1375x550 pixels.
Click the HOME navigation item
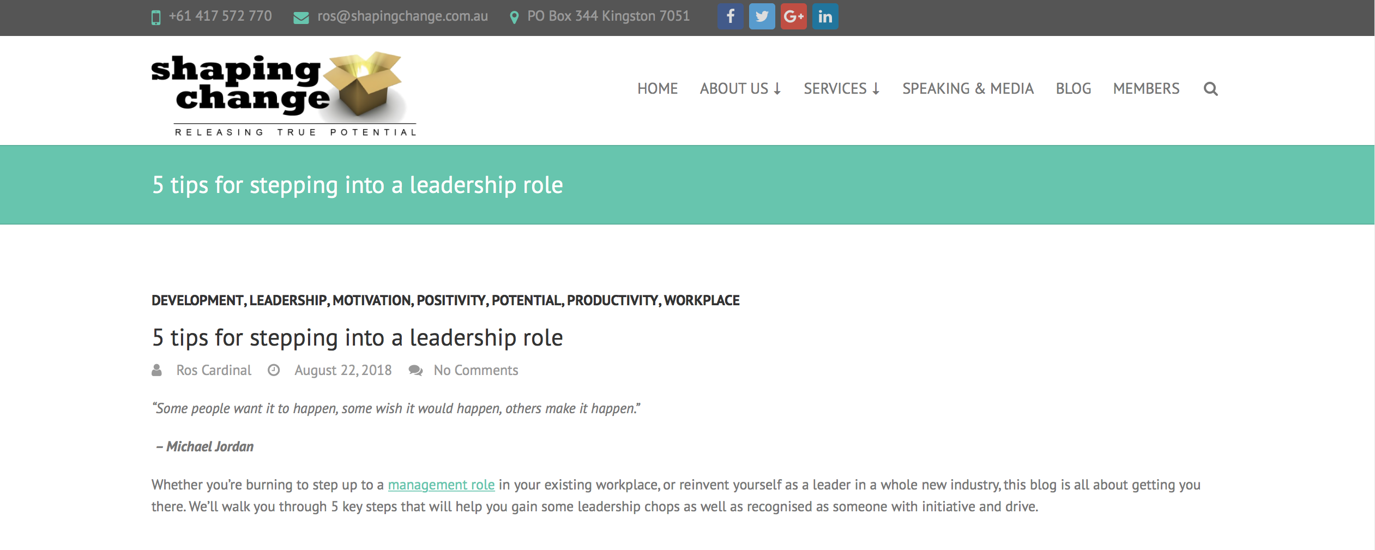coord(657,88)
